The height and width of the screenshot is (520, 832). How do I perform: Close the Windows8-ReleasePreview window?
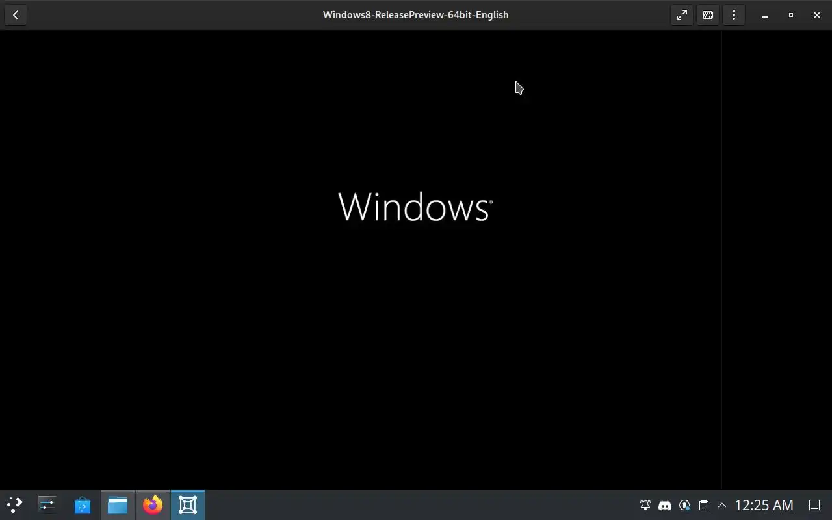[817, 15]
